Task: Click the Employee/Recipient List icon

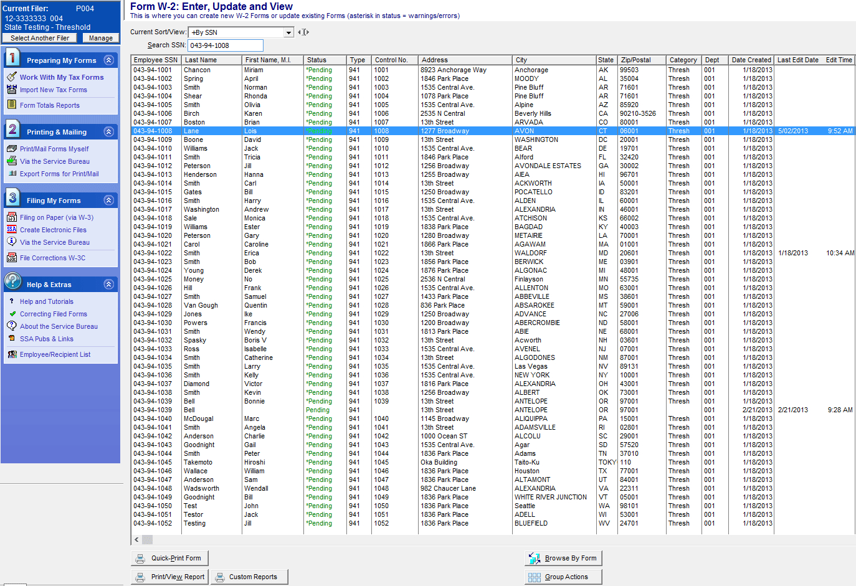Action: click(x=11, y=354)
